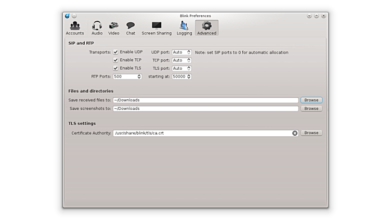Uncheck the Enable TLS checkbox

[116, 68]
